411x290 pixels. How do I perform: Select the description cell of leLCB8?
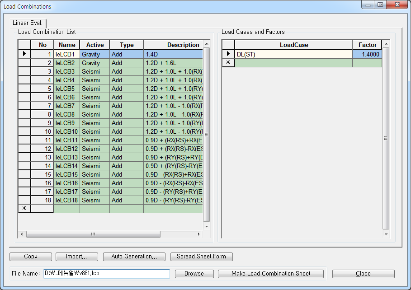click(173, 114)
